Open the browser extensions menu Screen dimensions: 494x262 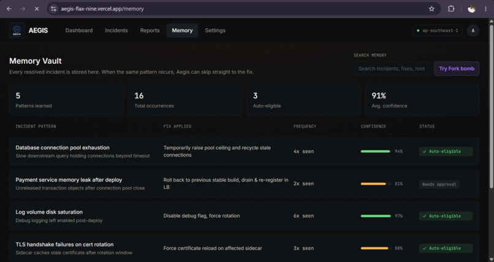pos(451,9)
